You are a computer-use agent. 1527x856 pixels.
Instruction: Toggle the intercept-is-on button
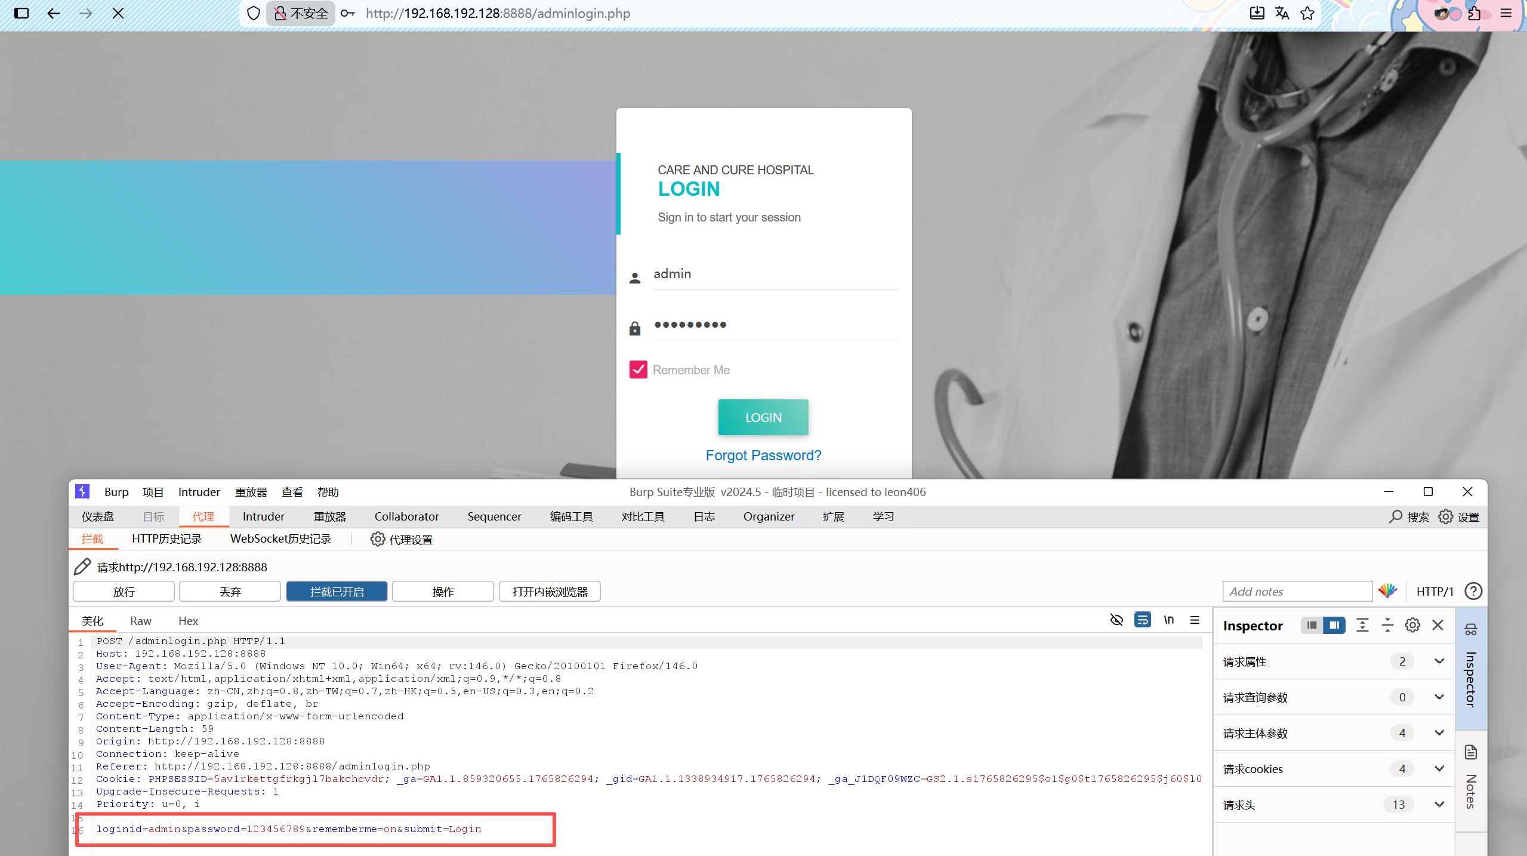337,592
